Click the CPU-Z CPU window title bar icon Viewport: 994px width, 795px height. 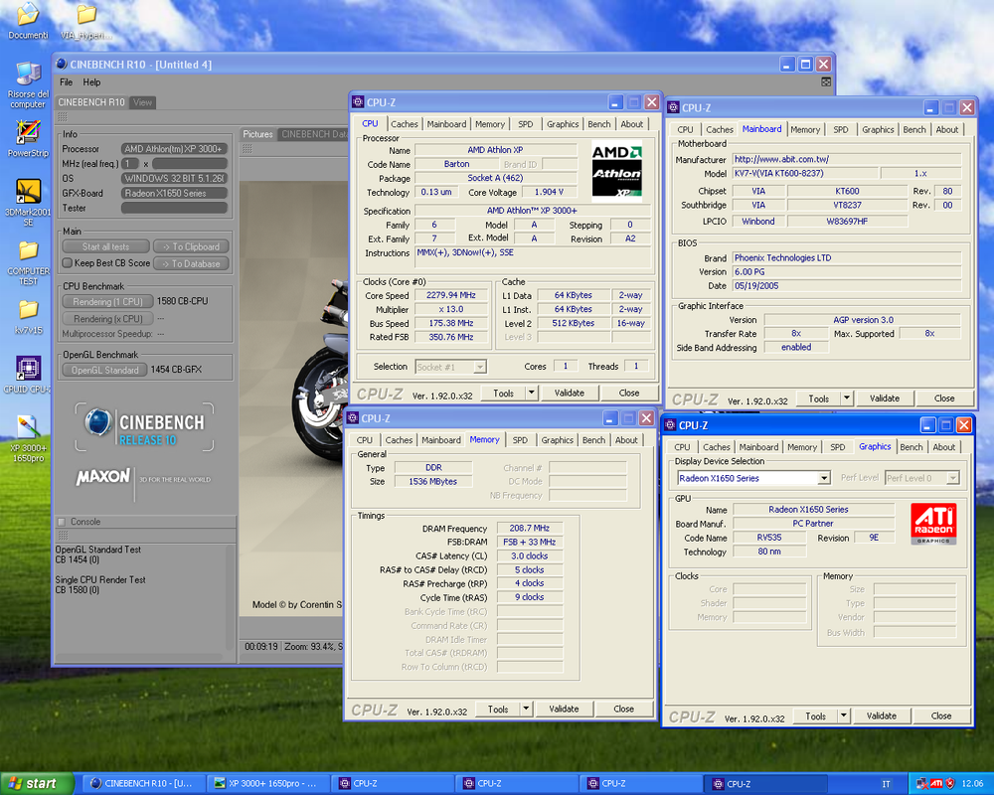(358, 102)
